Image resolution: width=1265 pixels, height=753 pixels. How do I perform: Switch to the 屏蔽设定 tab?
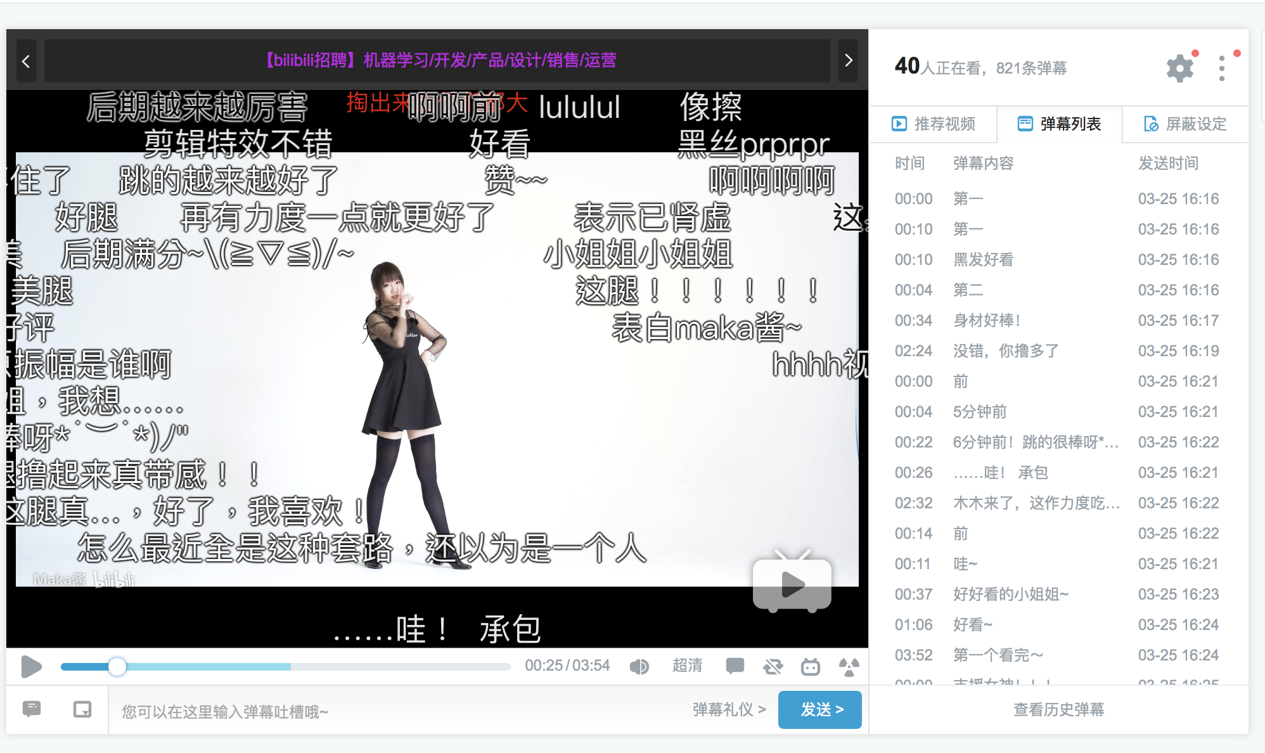tap(1185, 124)
